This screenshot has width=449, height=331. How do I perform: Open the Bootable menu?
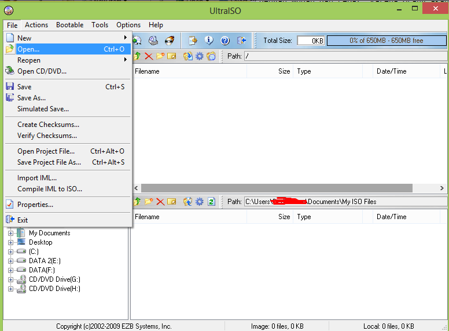point(70,25)
